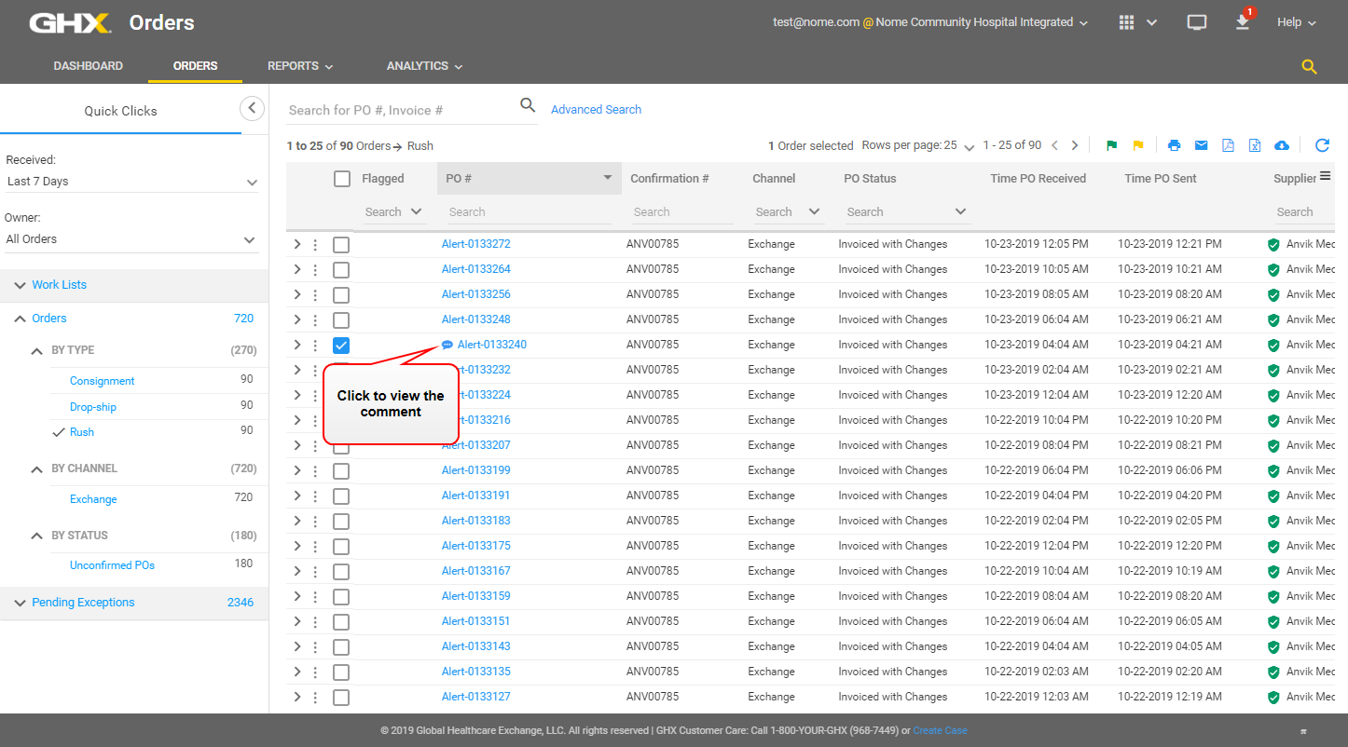Open the Reports menu
The height and width of the screenshot is (747, 1348).
(300, 66)
